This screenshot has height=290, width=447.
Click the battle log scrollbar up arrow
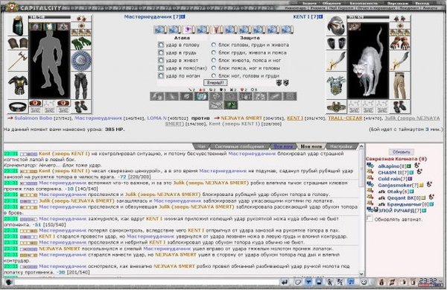361,147
